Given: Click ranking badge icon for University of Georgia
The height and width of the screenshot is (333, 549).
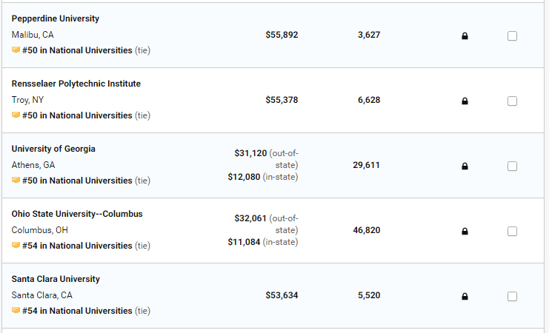Looking at the screenshot, I should (x=16, y=181).
